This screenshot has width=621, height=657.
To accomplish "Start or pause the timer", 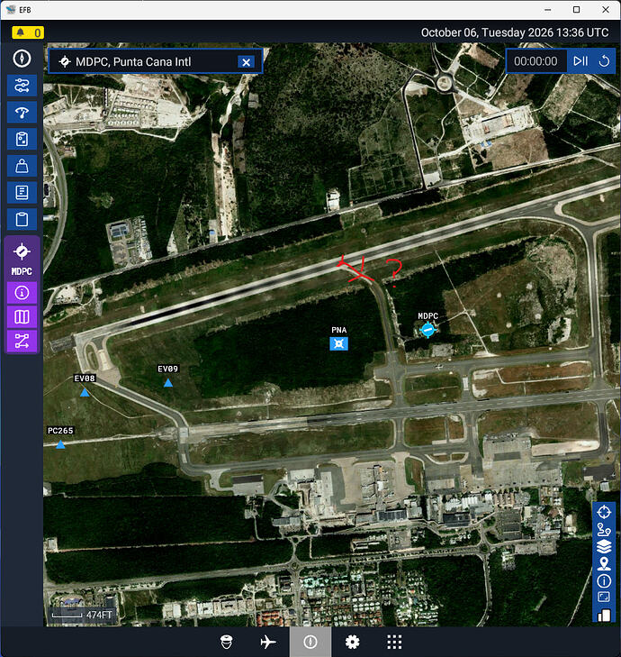I will click(580, 61).
